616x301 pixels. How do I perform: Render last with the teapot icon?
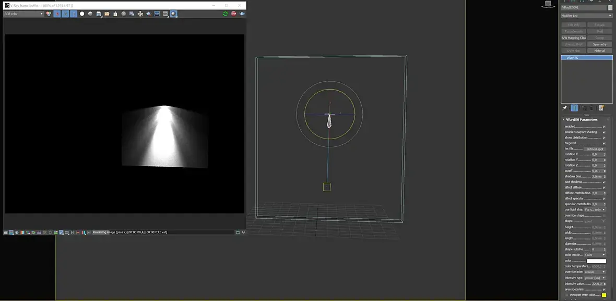pos(242,14)
